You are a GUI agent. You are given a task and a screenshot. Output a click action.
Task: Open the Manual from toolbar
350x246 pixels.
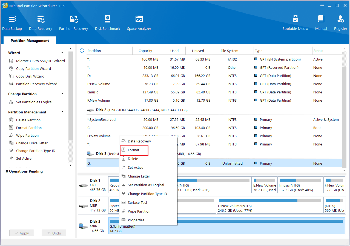[x=321, y=23]
